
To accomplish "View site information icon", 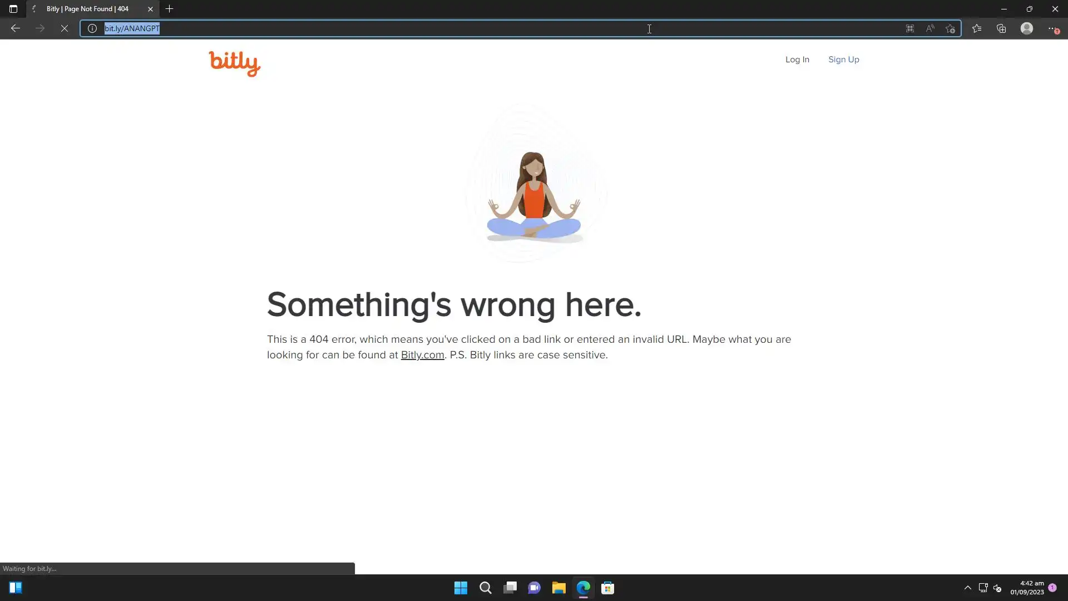I will tap(92, 28).
